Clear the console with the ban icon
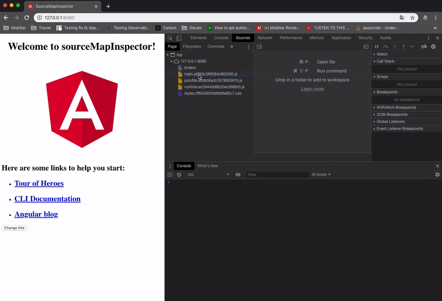 [x=179, y=175]
